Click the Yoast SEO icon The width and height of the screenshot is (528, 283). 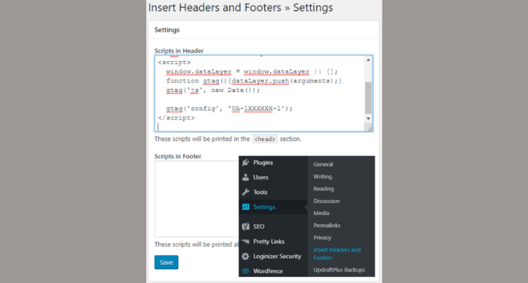tap(245, 226)
